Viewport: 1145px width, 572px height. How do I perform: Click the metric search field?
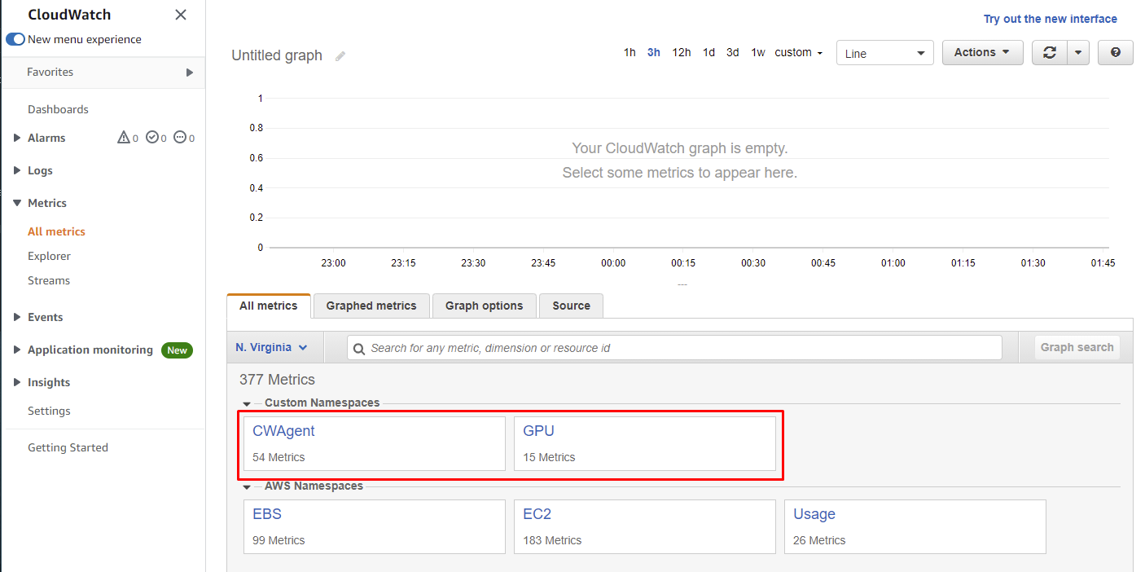pos(674,348)
